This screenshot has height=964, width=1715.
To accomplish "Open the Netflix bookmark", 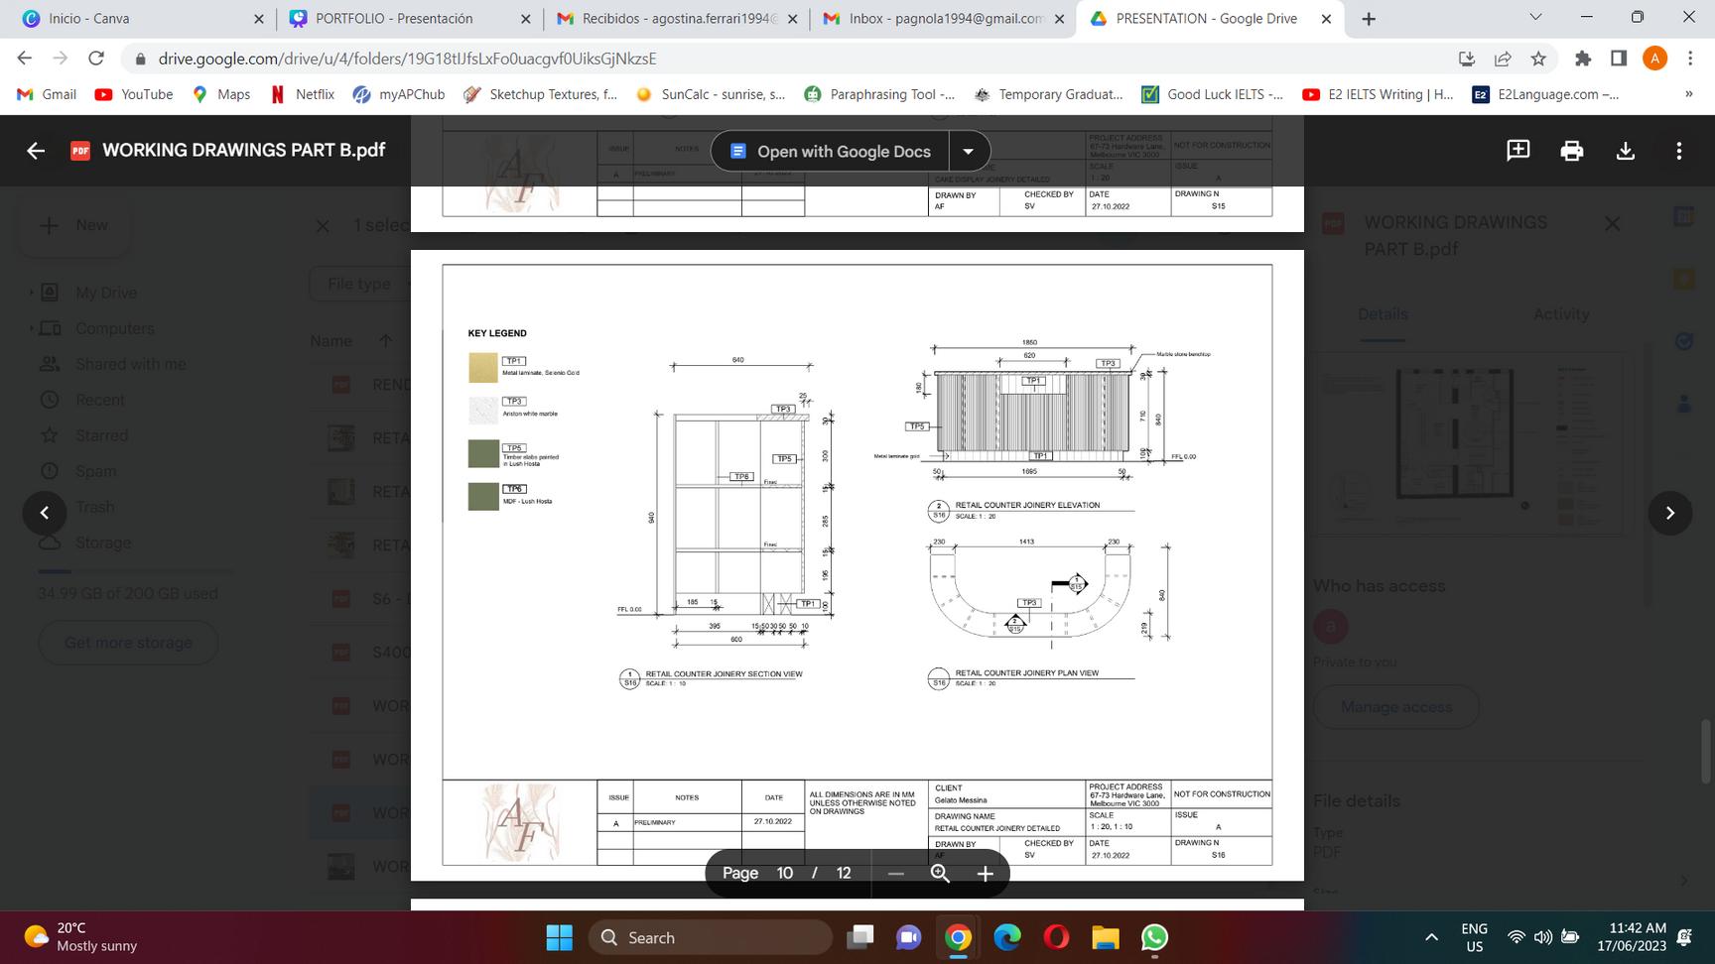I will [302, 94].
